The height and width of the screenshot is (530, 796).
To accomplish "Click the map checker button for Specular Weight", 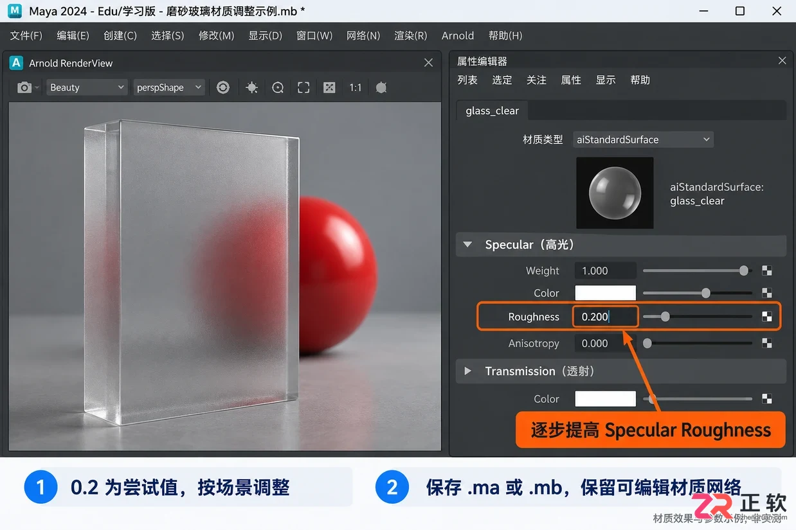I will coord(767,270).
